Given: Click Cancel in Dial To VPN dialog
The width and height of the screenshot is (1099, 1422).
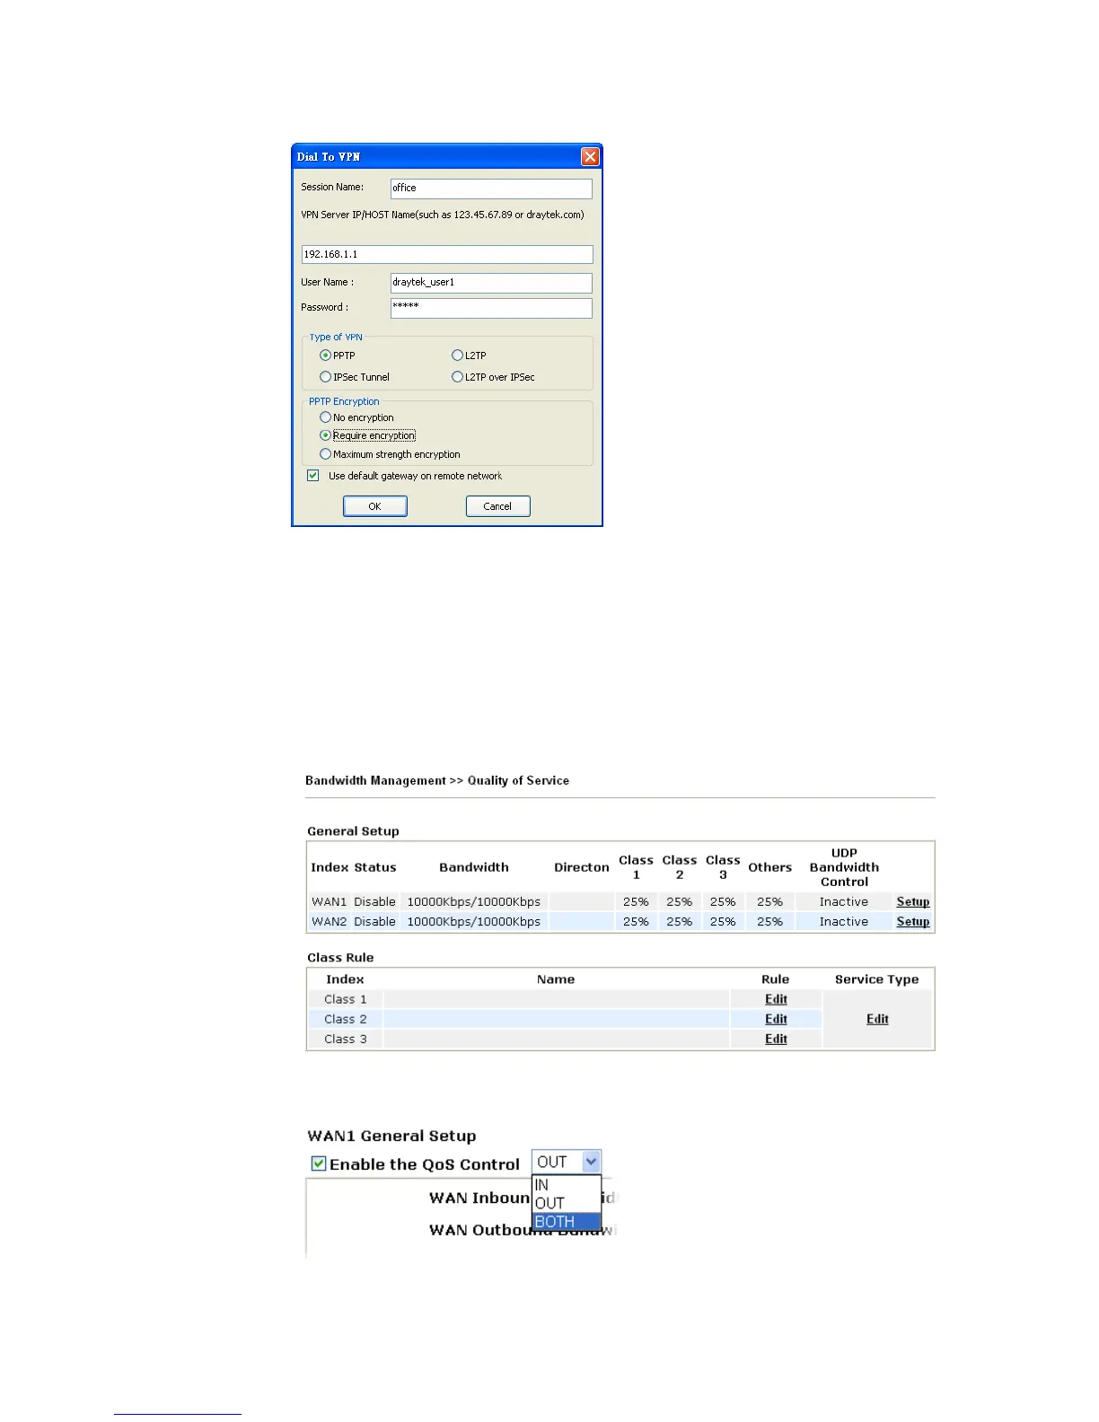Looking at the screenshot, I should [x=497, y=506].
